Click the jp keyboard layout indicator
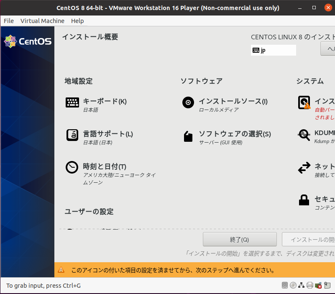Viewport: 335px width, 294px height. click(x=274, y=50)
